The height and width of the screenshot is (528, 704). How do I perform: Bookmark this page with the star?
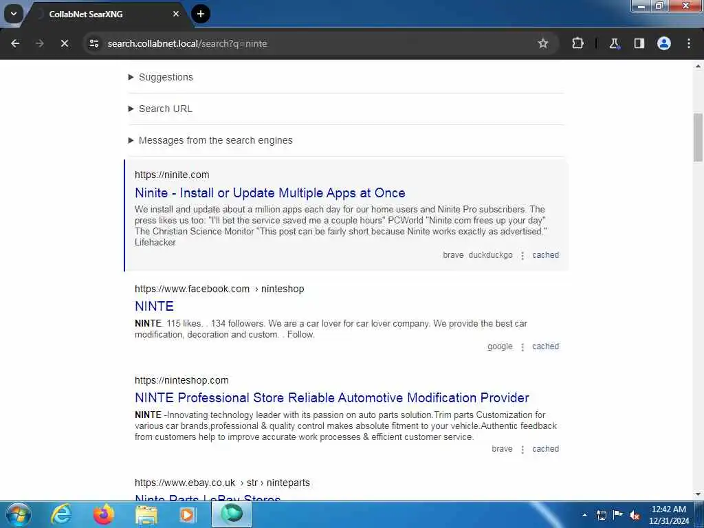pyautogui.click(x=543, y=43)
